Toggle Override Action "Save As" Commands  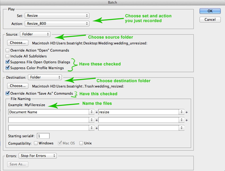7,93
